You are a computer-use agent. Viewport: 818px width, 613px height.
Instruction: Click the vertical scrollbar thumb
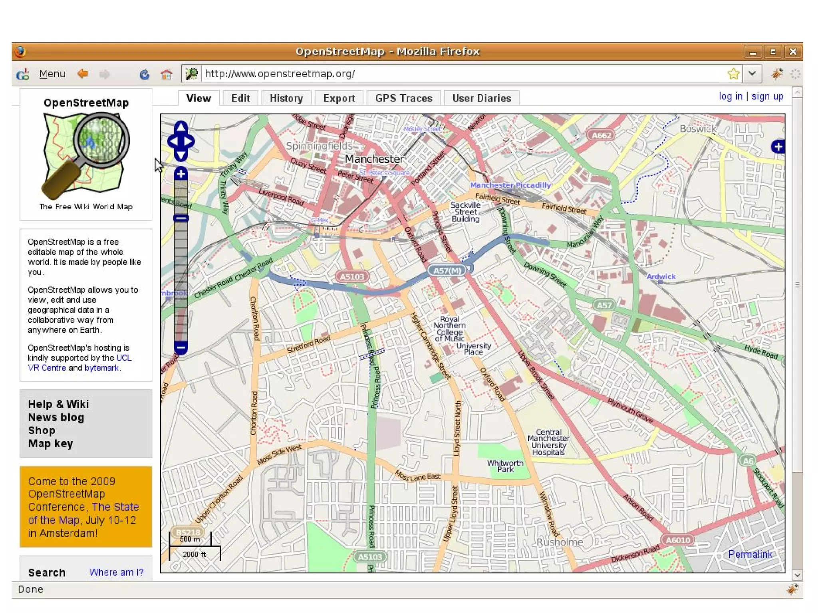(x=797, y=284)
